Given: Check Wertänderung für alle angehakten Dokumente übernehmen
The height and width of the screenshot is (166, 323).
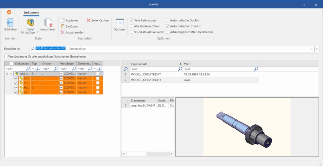Looking at the screenshot, I should pyautogui.click(x=6, y=56).
